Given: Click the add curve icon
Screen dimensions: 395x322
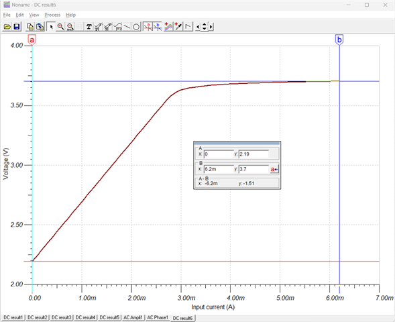Looking at the screenshot, I should (168, 27).
